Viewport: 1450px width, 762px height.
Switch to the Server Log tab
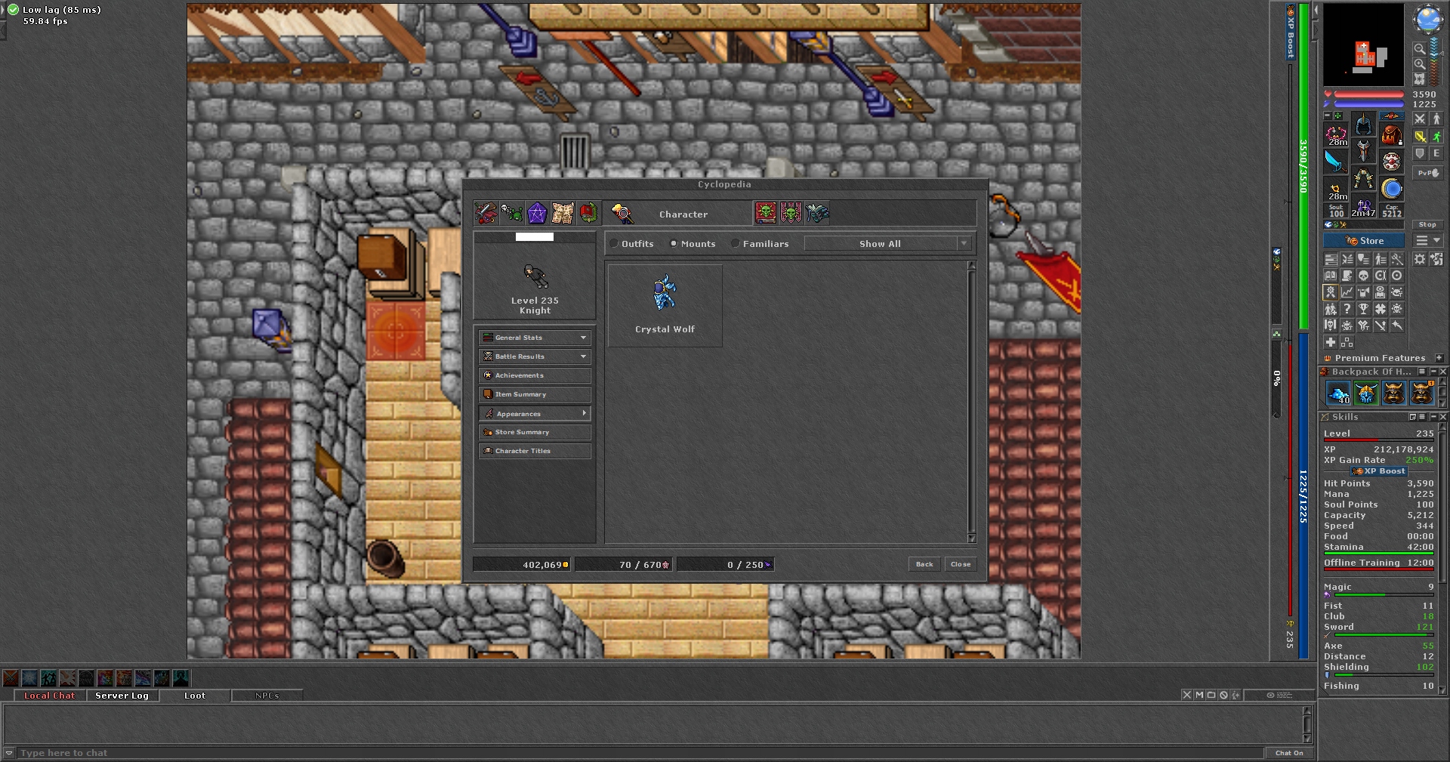122,696
